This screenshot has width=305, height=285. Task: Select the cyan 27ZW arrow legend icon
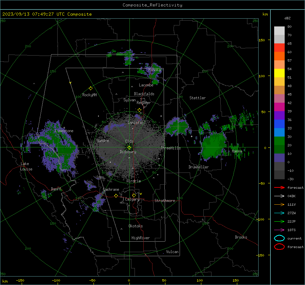pyautogui.click(x=279, y=213)
